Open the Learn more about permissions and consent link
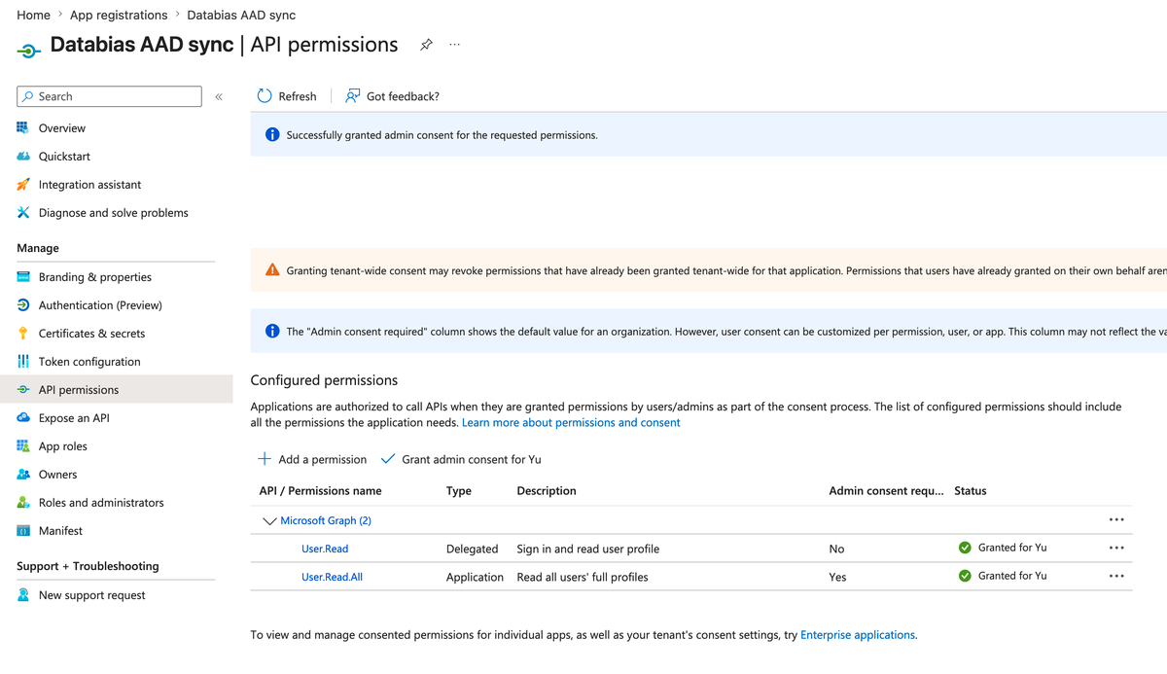 [571, 423]
